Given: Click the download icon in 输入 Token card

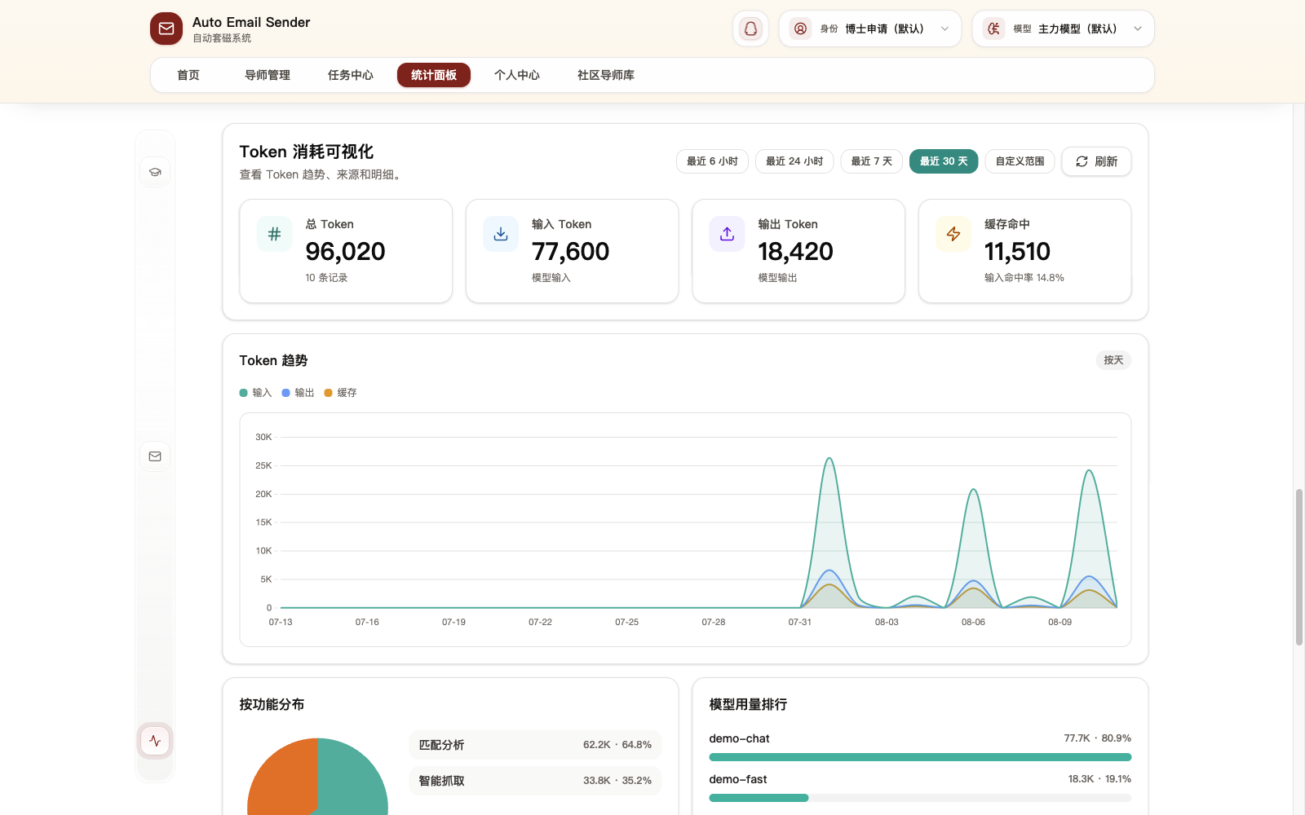Looking at the screenshot, I should tap(501, 234).
